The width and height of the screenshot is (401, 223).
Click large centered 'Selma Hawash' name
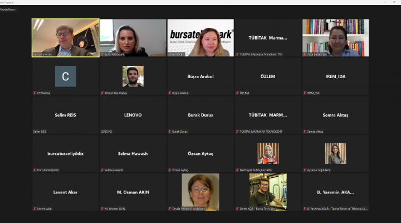click(133, 154)
